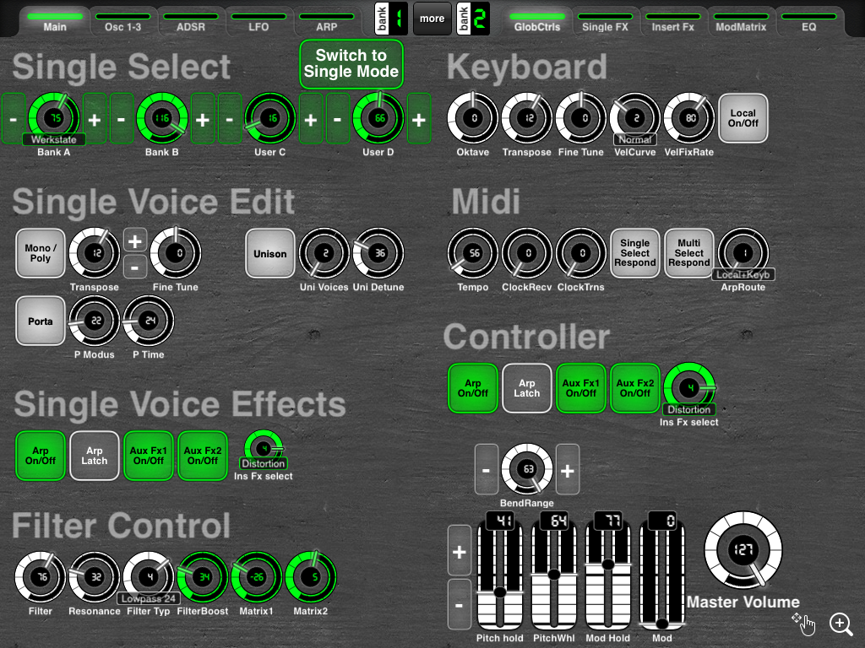The height and width of the screenshot is (648, 865).
Task: Click Switch to Single Mode button
Action: (351, 64)
